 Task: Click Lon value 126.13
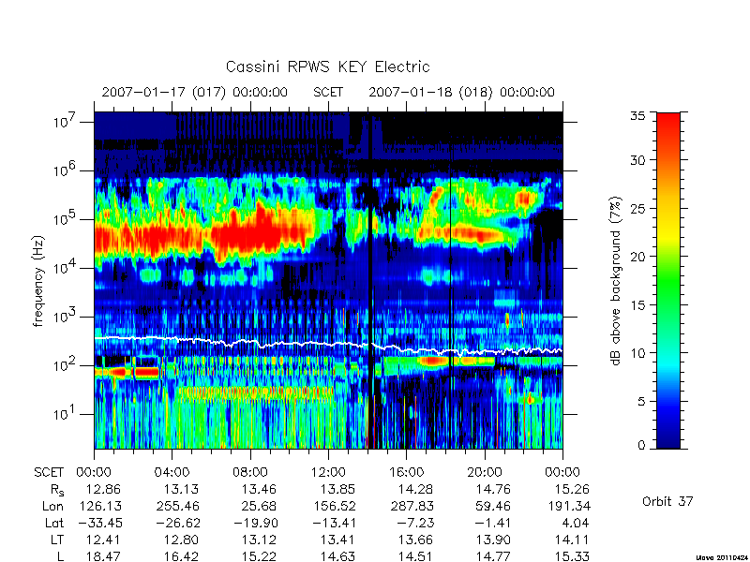click(x=99, y=506)
